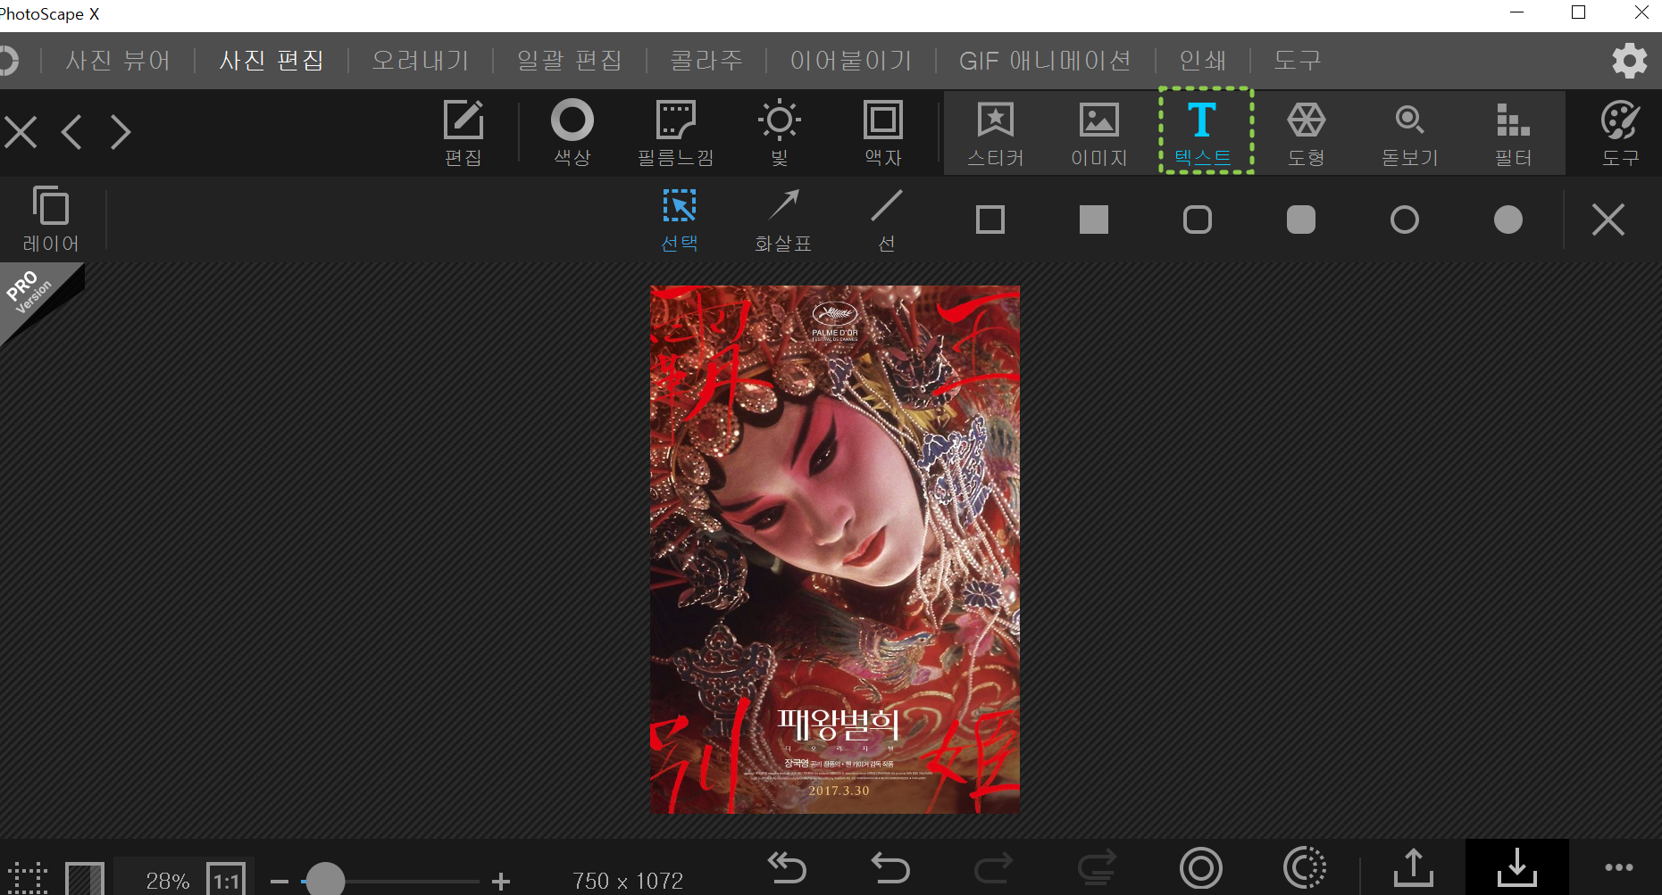Screen dimensions: 1662x895
Task: Click the save download icon
Action: tap(1517, 867)
